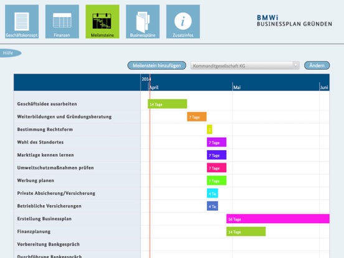
Task: Select the cyan Private Absicherung 4 Tage bar
Action: [x=213, y=193]
